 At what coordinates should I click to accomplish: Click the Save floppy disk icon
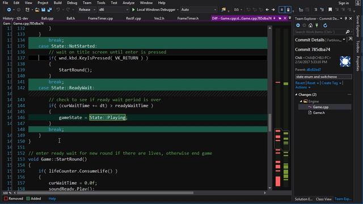pyautogui.click(x=43, y=10)
